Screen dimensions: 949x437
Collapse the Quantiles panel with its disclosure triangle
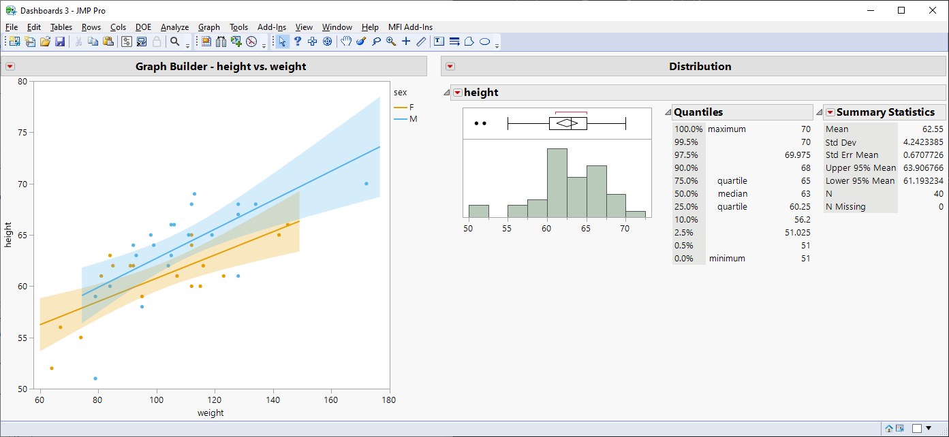[666, 112]
